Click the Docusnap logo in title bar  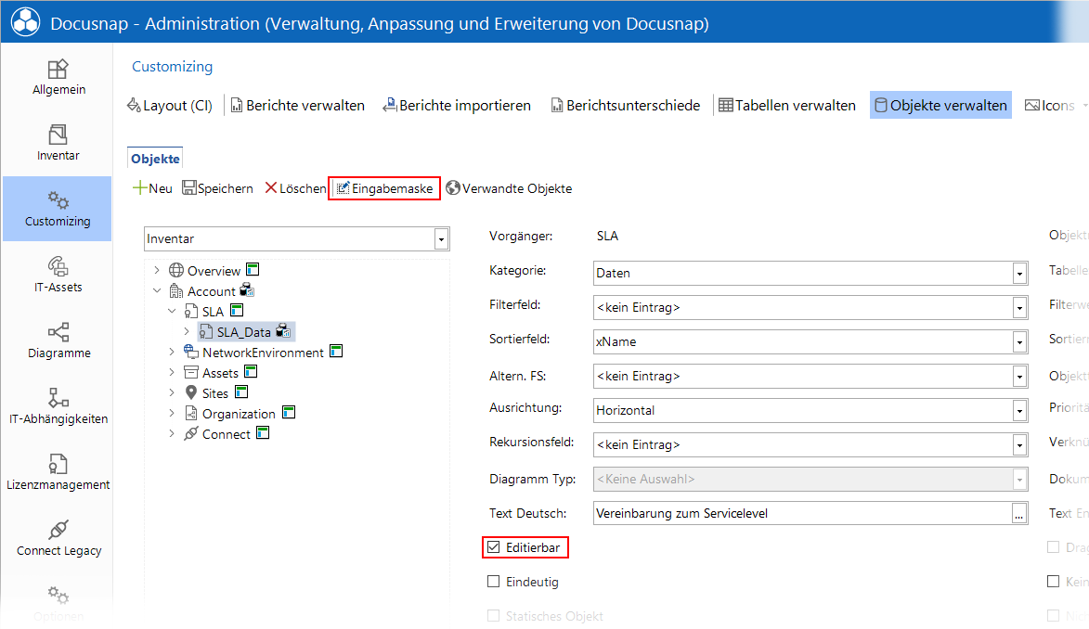pyautogui.click(x=26, y=21)
